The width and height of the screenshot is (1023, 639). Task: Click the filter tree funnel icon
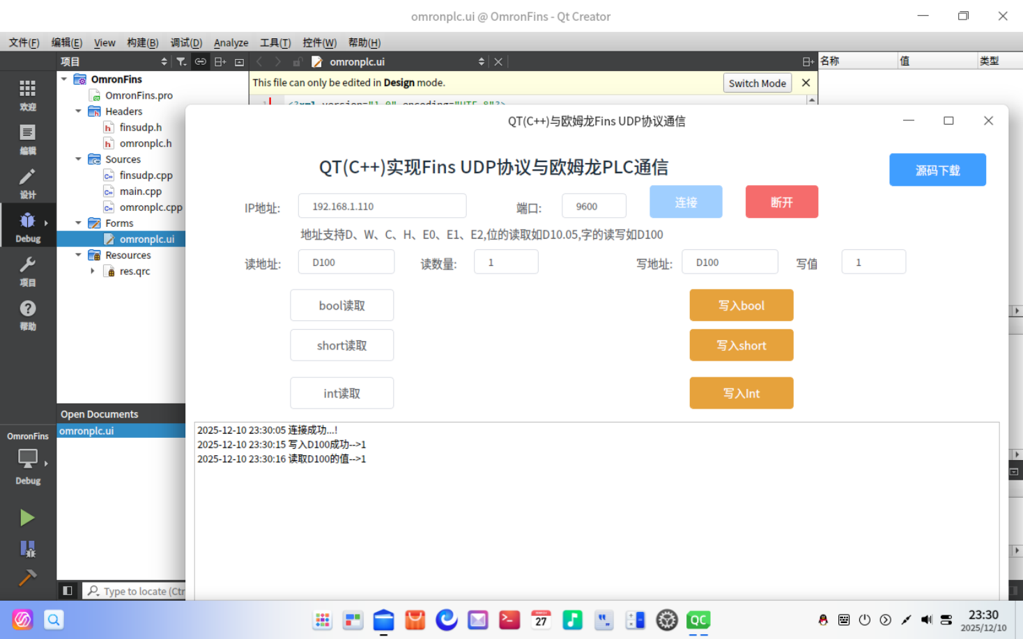click(181, 62)
